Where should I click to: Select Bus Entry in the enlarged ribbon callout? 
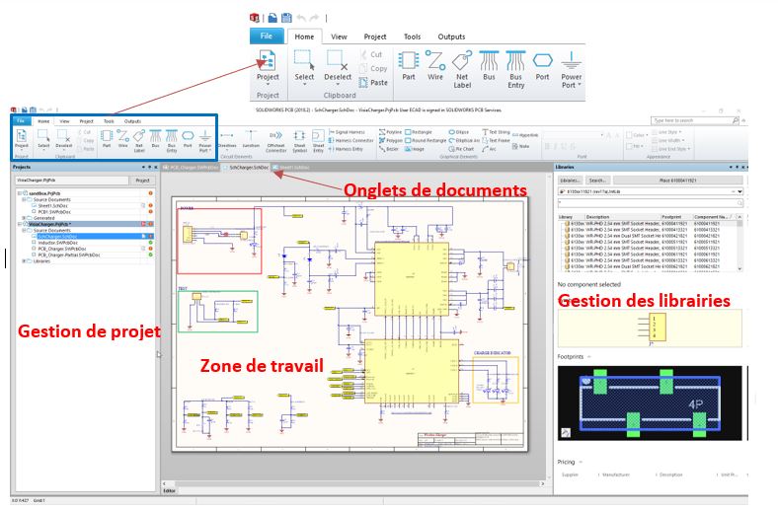point(515,69)
